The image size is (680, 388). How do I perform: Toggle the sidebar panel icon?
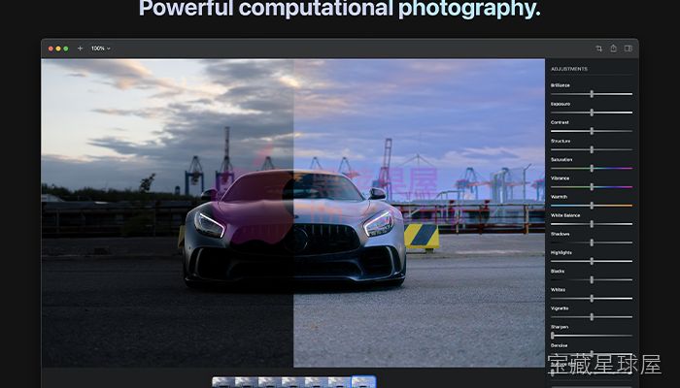pyautogui.click(x=628, y=48)
